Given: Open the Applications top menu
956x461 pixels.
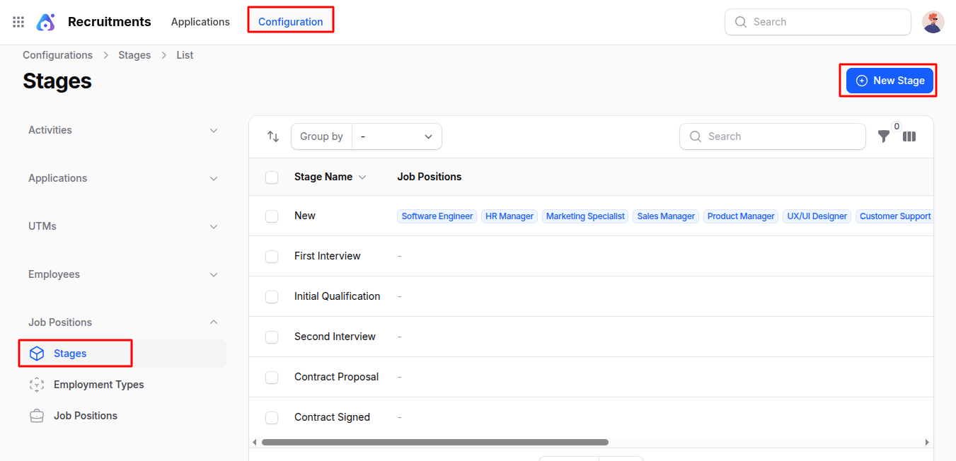Looking at the screenshot, I should click(x=200, y=22).
